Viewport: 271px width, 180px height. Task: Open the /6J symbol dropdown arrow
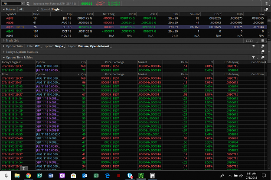[23, 3]
